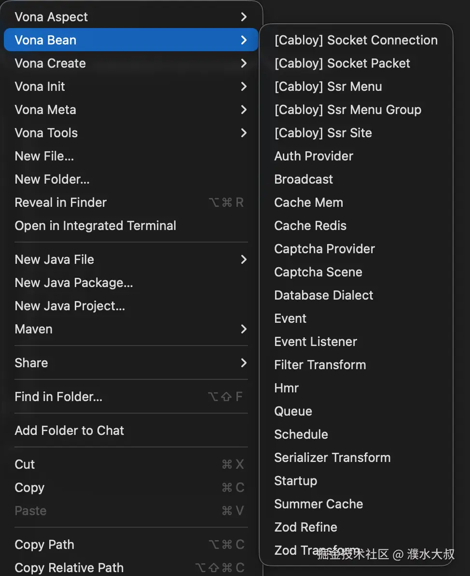The image size is (470, 576).
Task: Choose New Folder... from the menu
Action: click(x=52, y=179)
